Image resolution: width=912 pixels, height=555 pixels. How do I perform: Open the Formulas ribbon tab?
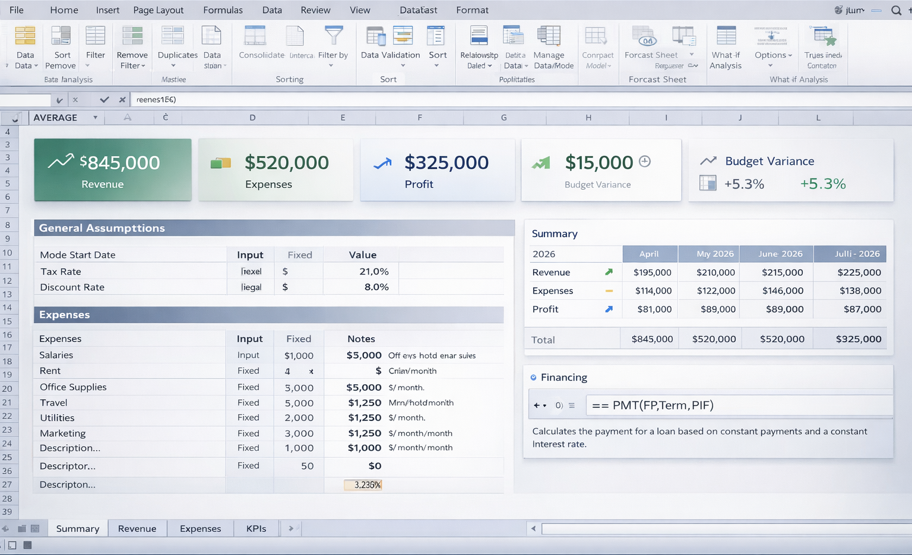223,9
